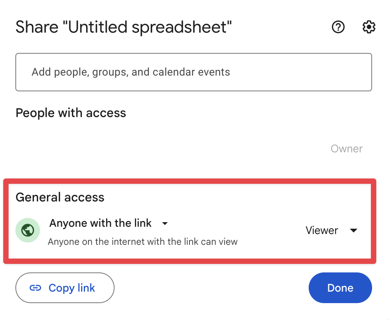Open the Anyone with the link dropdown
The image size is (389, 320).
[109, 223]
